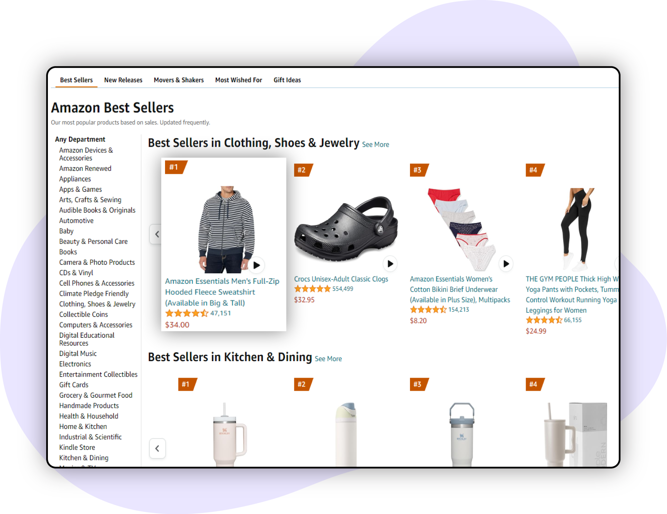The width and height of the screenshot is (667, 514).
Task: Select the New Releases tab
Action: tap(123, 80)
